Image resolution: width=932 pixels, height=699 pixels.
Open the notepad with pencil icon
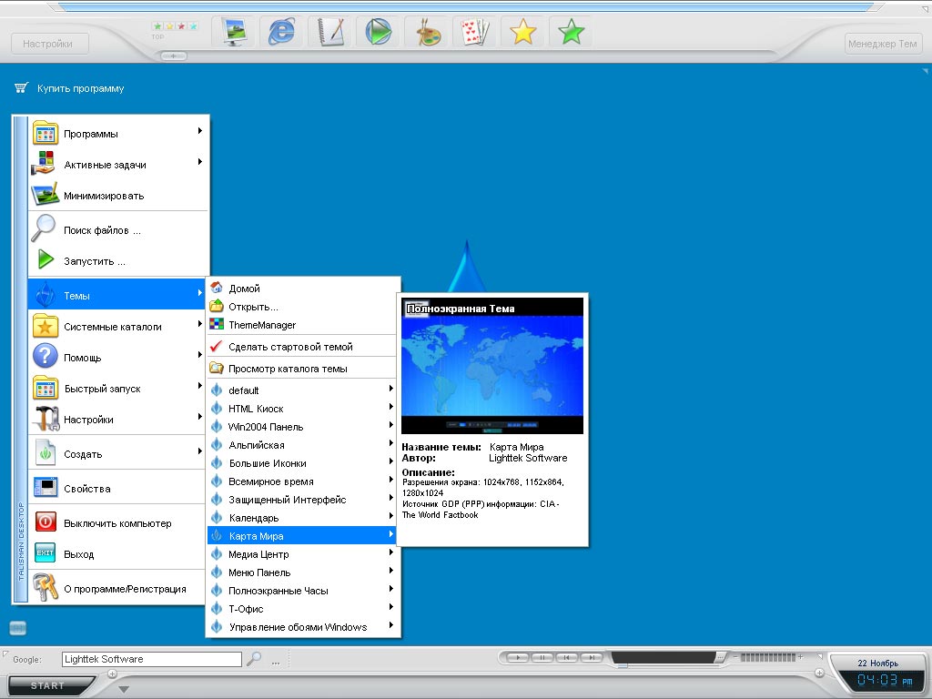click(x=329, y=33)
